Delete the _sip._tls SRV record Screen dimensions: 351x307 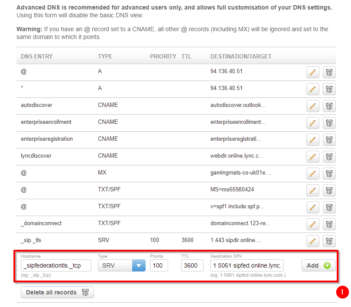coord(329,241)
